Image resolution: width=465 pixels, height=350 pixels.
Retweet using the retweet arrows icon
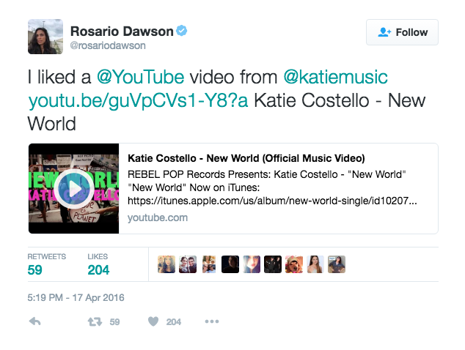(x=95, y=322)
